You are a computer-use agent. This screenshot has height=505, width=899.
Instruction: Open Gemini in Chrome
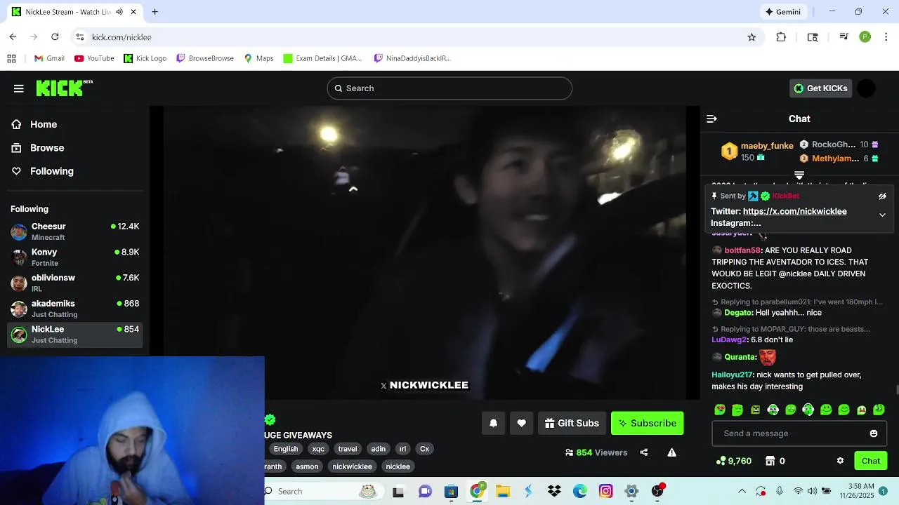pos(783,12)
